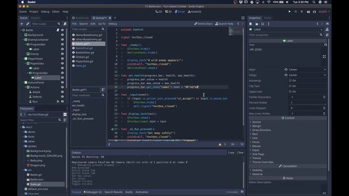Toggle visibility of EnemyContainer node
This screenshot has width=349, height=196.
pyautogui.click(x=62, y=40)
